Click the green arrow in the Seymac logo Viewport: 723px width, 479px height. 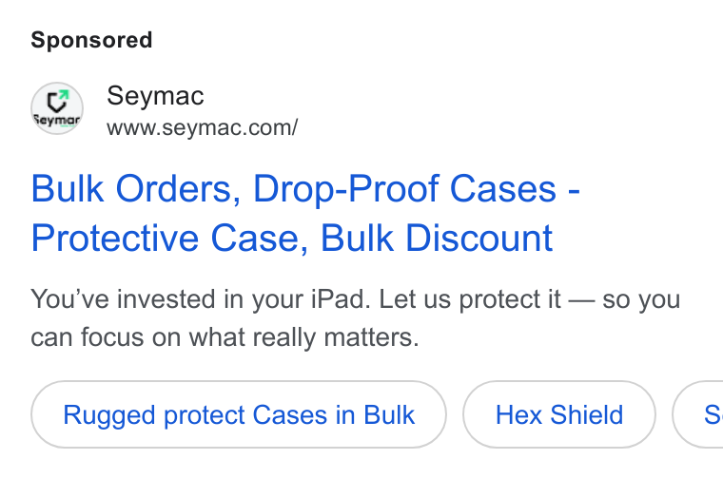[64, 95]
